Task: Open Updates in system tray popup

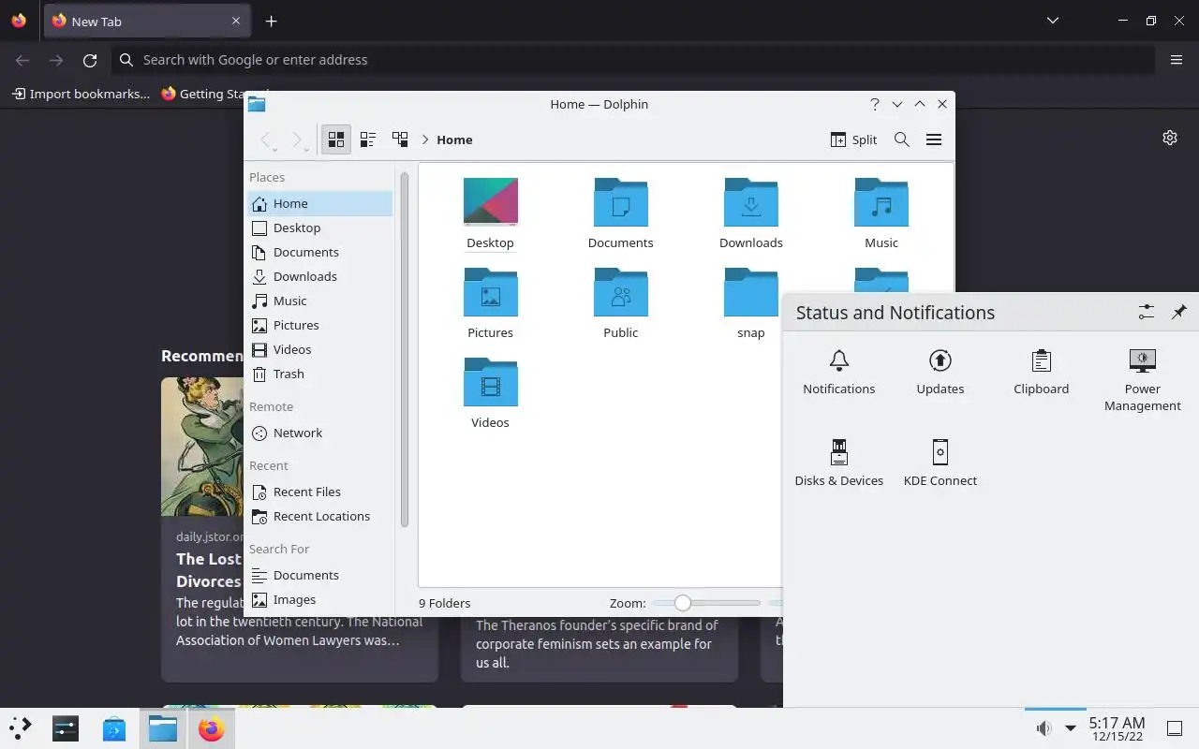Action: (x=940, y=372)
